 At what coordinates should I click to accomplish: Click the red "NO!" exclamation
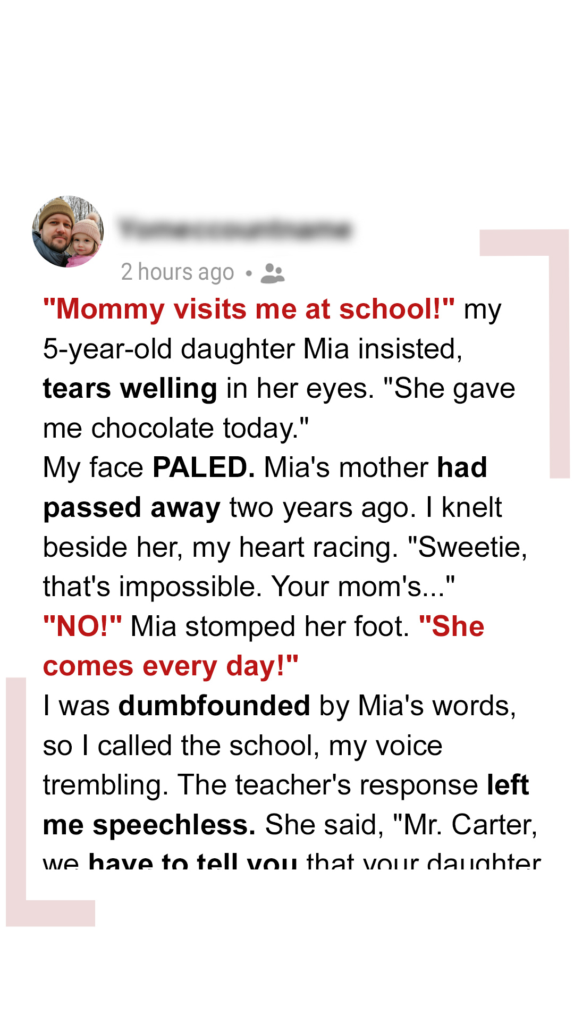pos(82,626)
